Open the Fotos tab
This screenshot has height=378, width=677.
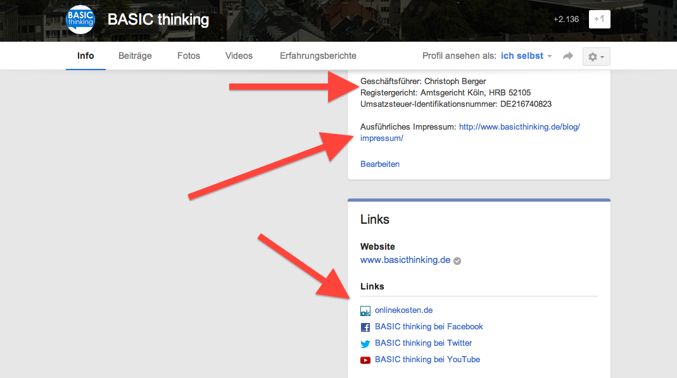pyautogui.click(x=189, y=56)
